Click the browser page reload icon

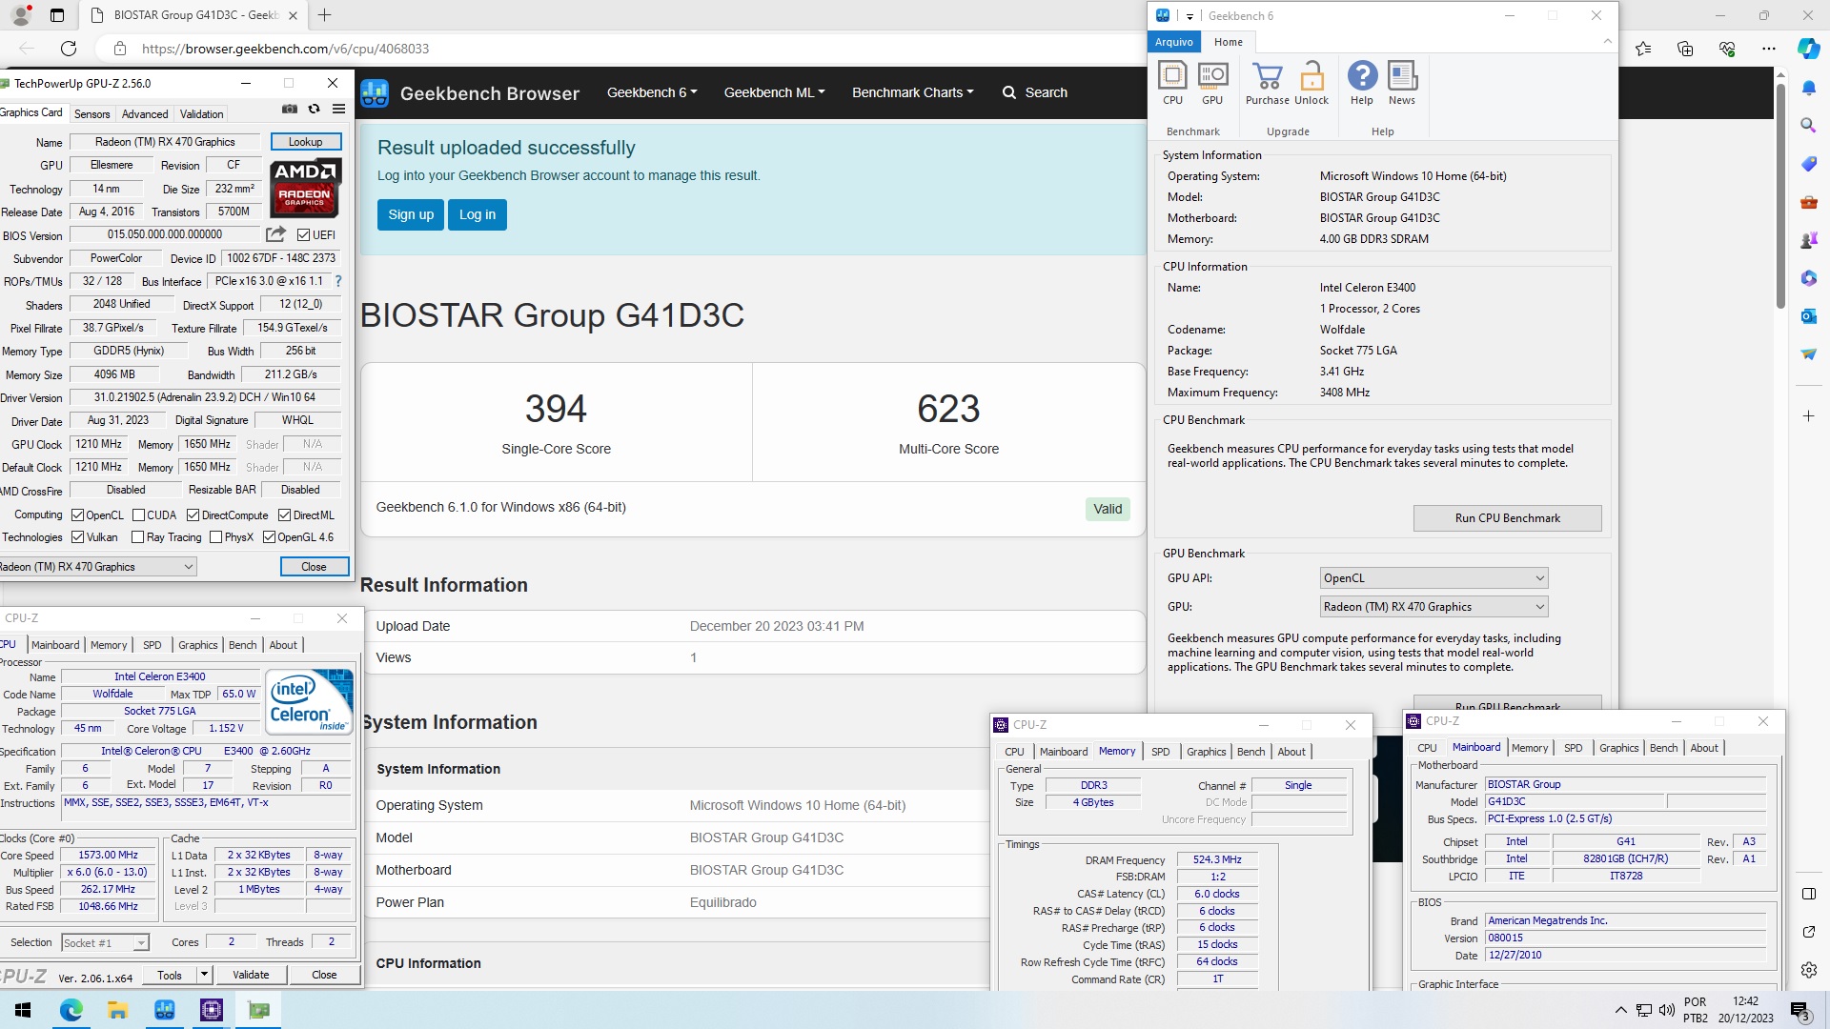pyautogui.click(x=69, y=49)
